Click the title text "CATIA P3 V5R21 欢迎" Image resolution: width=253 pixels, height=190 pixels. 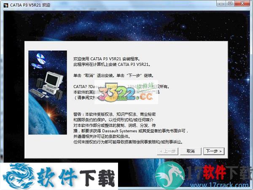30,5
